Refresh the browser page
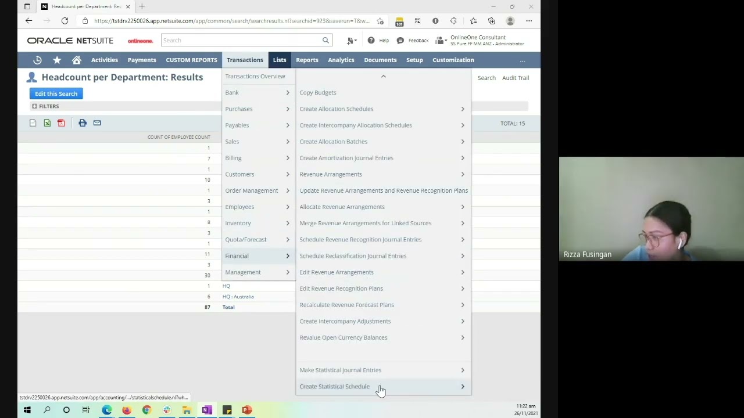The image size is (744, 418). (65, 21)
